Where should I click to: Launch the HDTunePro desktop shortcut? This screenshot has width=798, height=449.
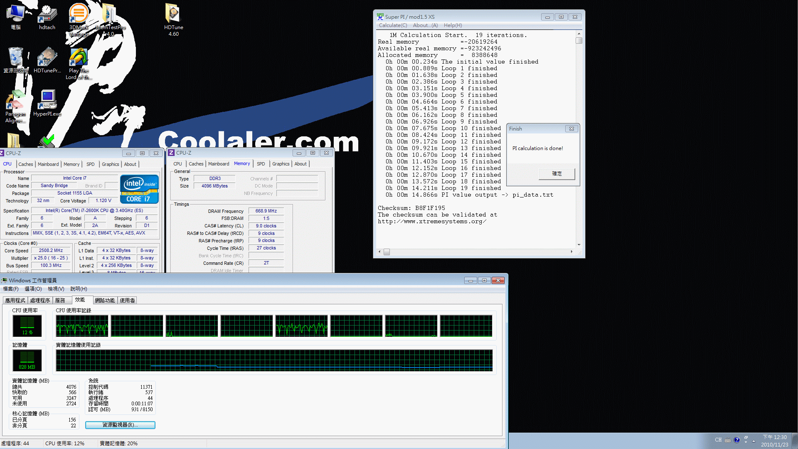pyautogui.click(x=47, y=60)
